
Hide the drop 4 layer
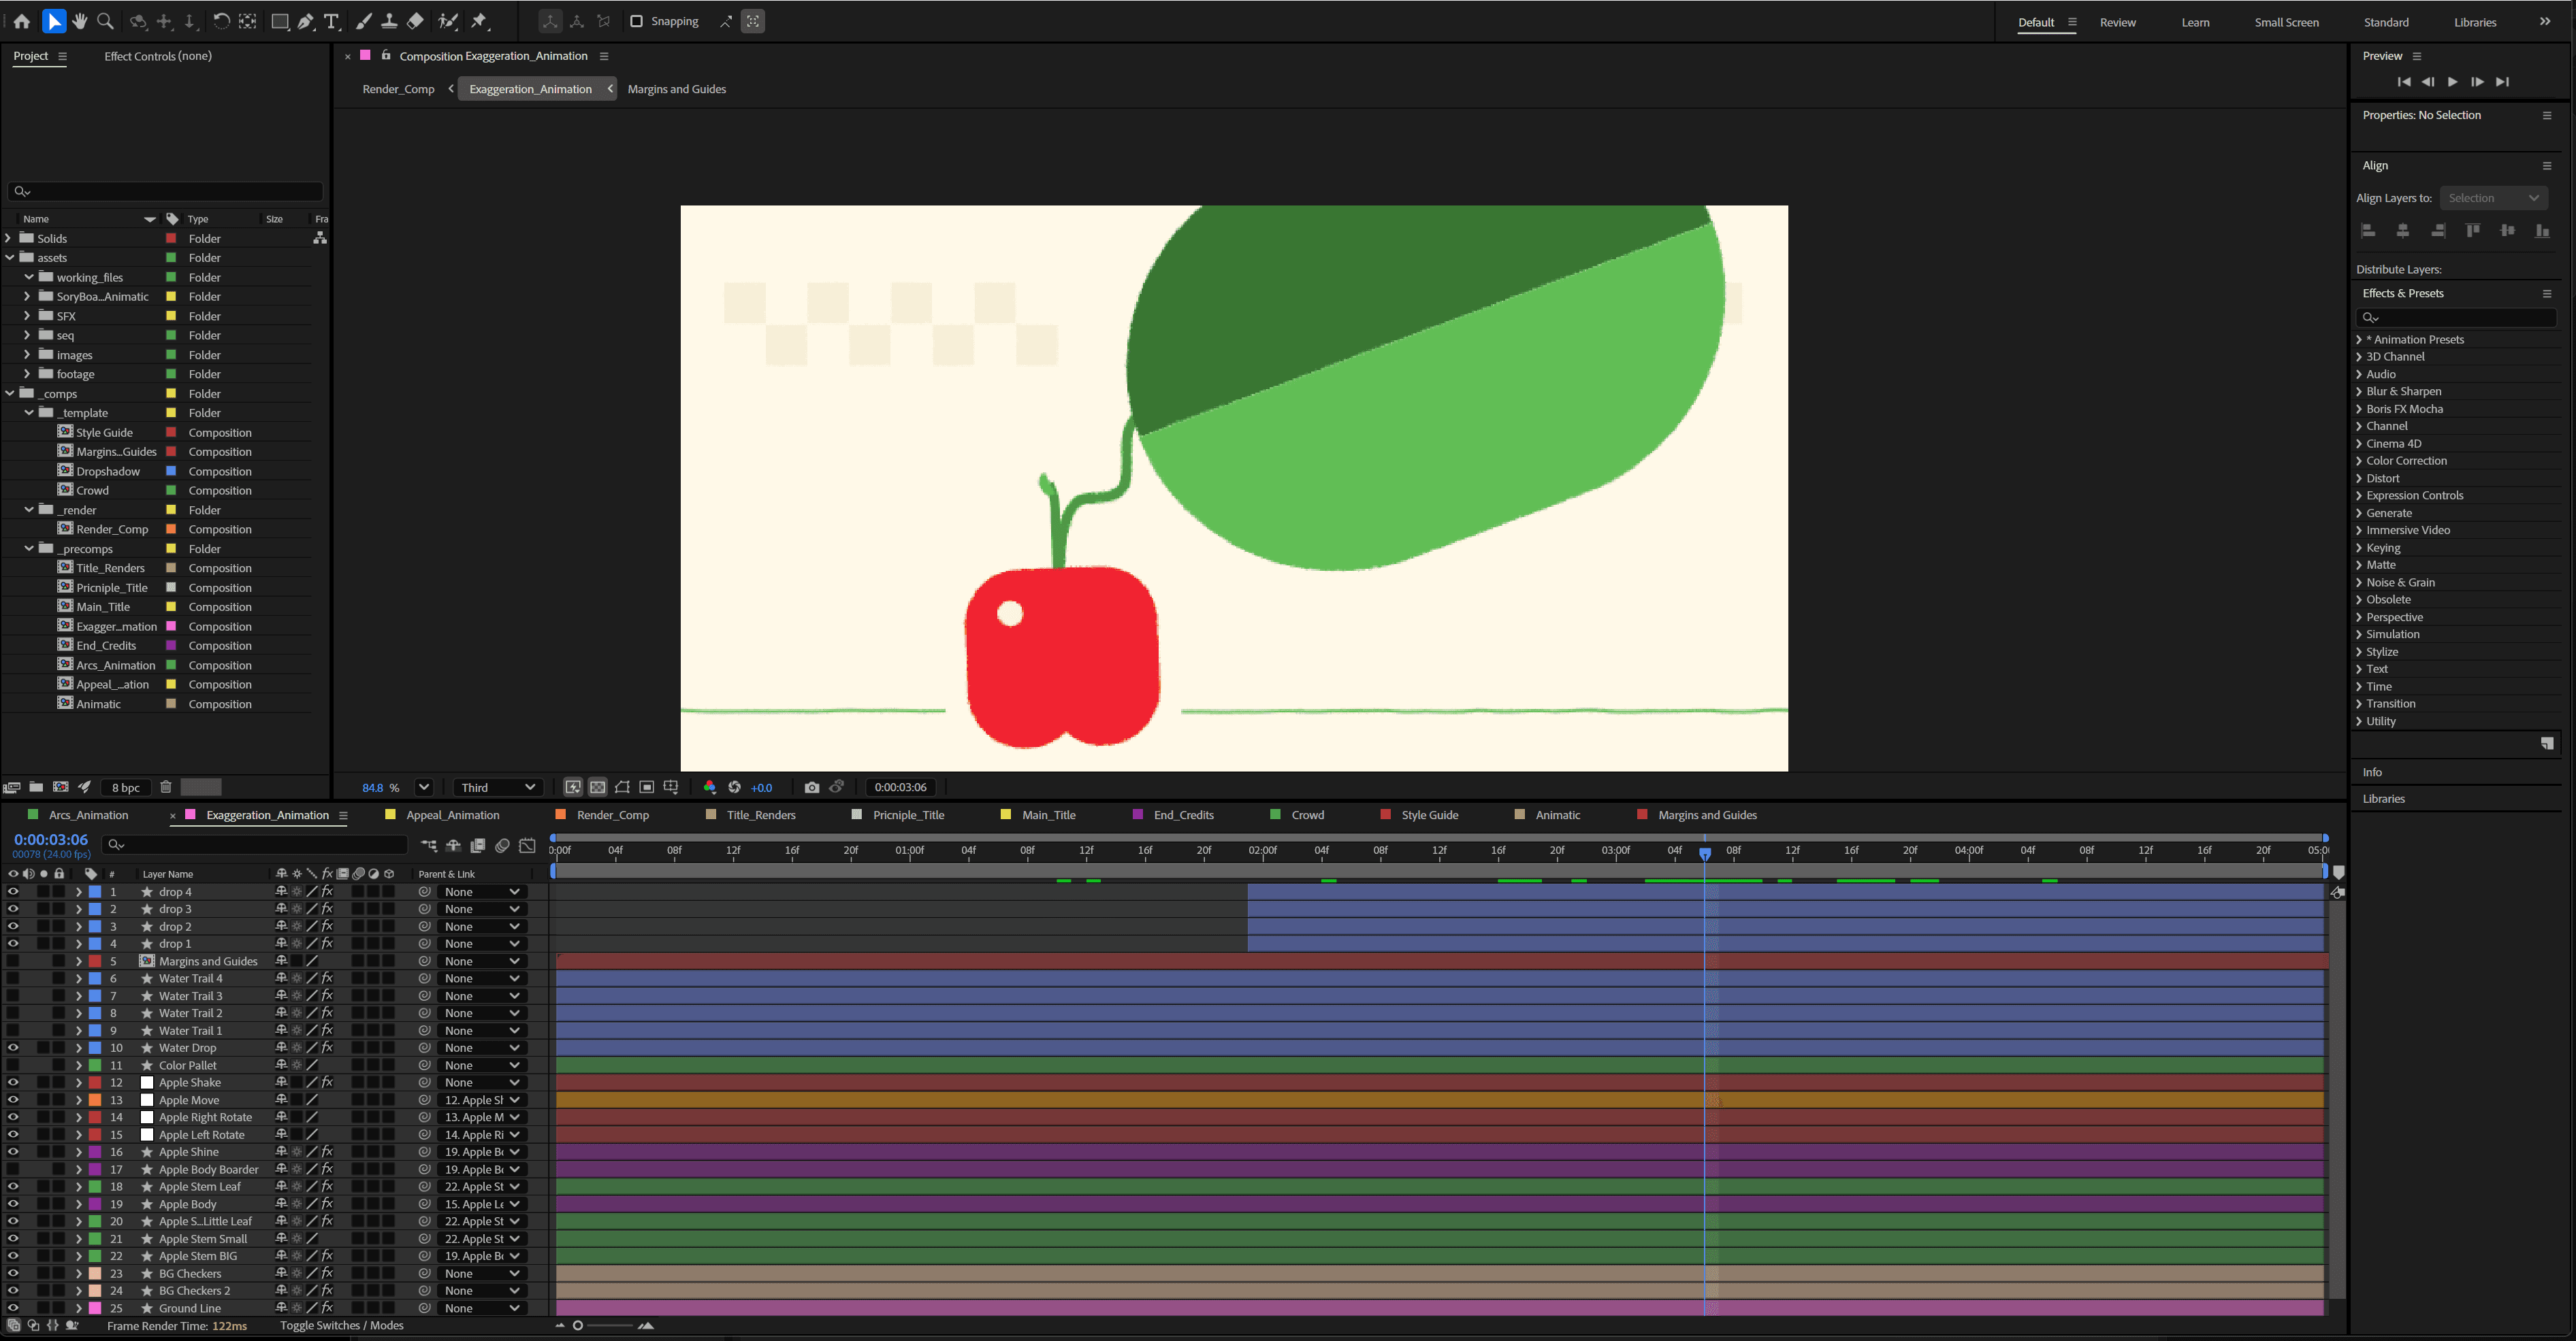point(13,891)
